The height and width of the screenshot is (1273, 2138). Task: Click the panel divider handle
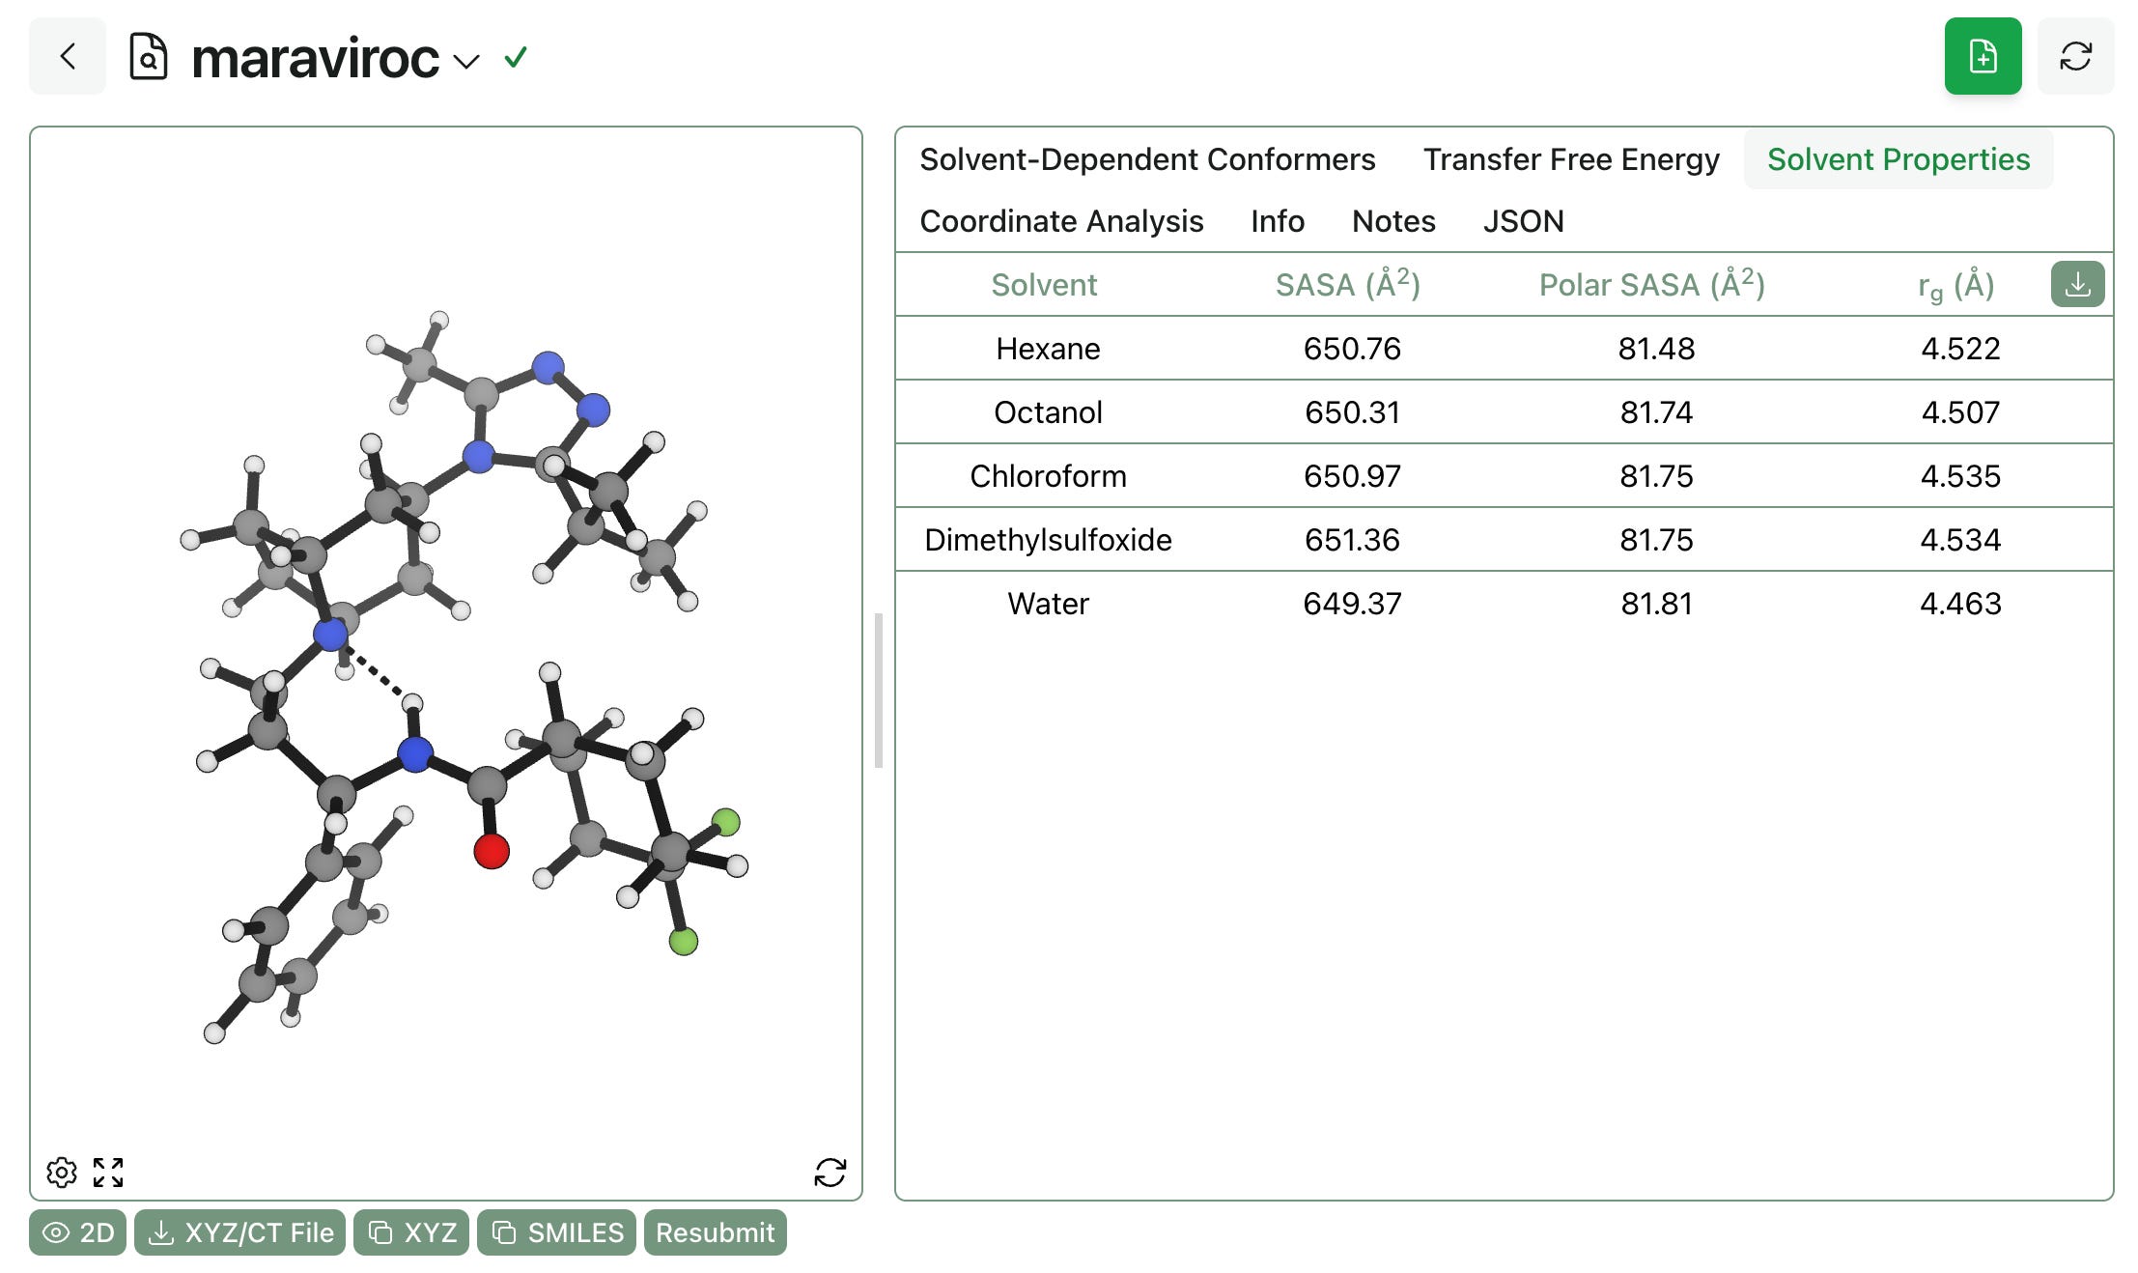[x=878, y=690]
